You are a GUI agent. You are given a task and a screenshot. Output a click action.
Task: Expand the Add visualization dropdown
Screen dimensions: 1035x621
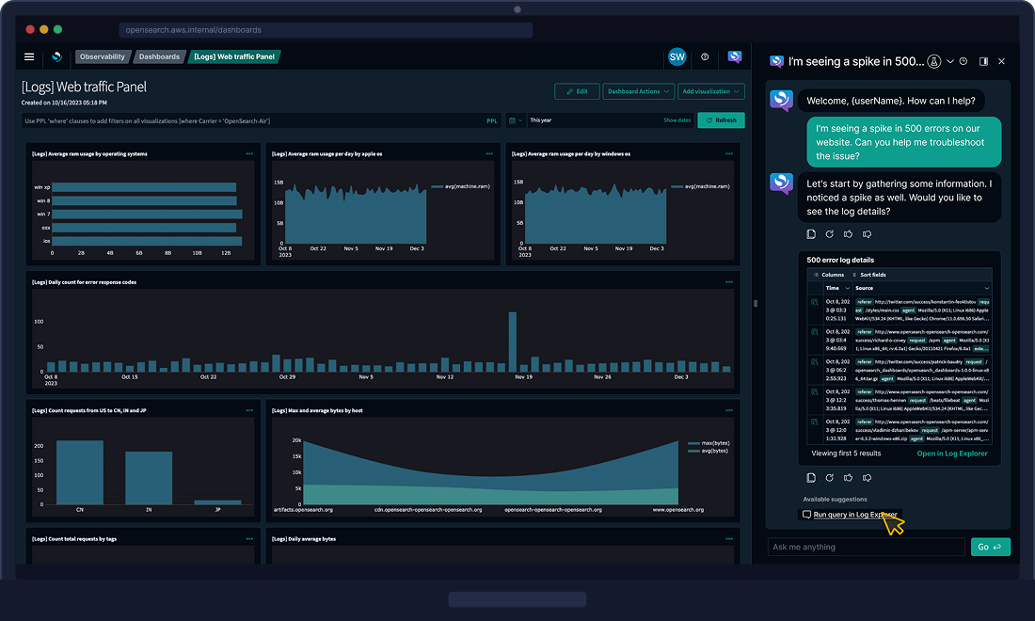[711, 91]
